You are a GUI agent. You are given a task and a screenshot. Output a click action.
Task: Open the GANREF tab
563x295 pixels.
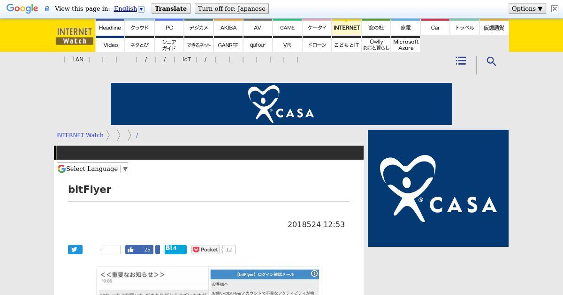pos(228,45)
